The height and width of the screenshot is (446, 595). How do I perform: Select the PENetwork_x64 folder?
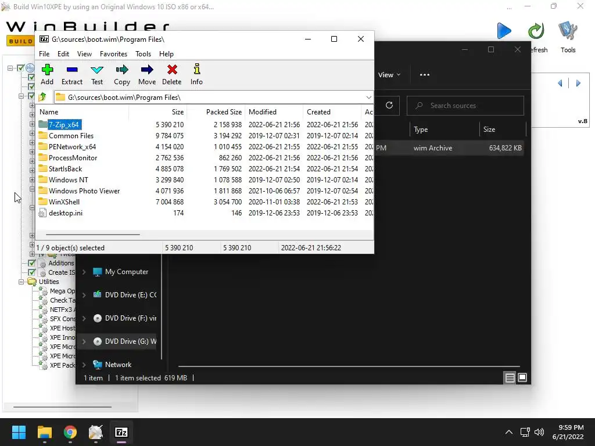[x=72, y=147]
